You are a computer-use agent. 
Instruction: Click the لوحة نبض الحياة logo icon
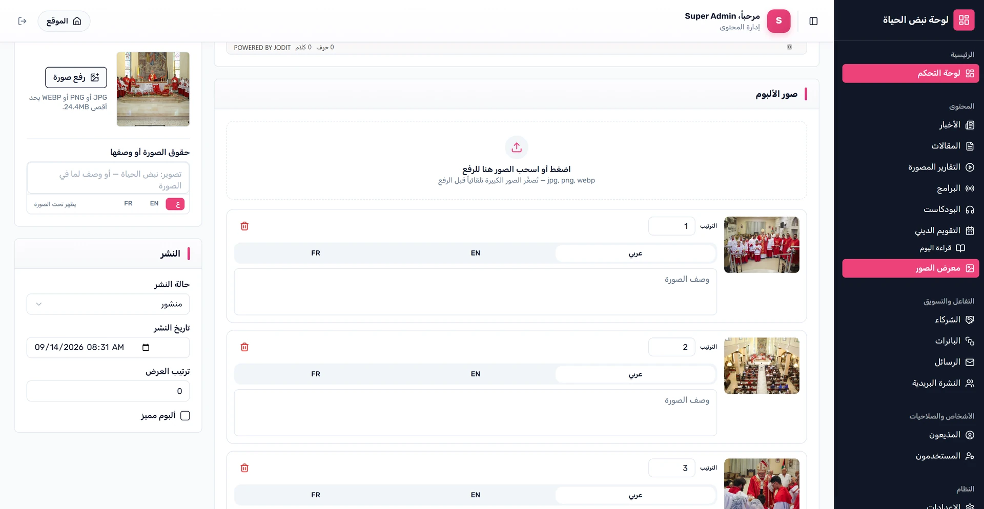pos(963,20)
